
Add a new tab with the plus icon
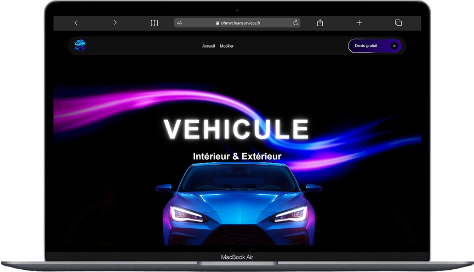point(359,22)
